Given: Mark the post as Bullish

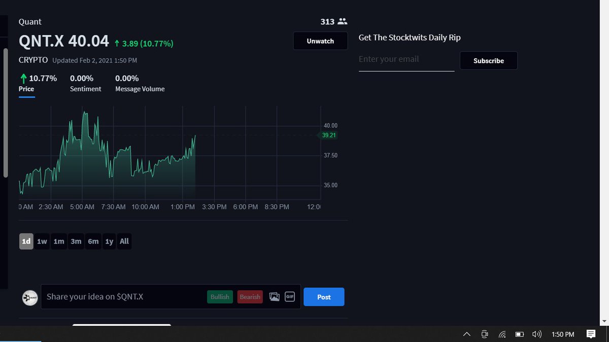Looking at the screenshot, I should coord(220,297).
